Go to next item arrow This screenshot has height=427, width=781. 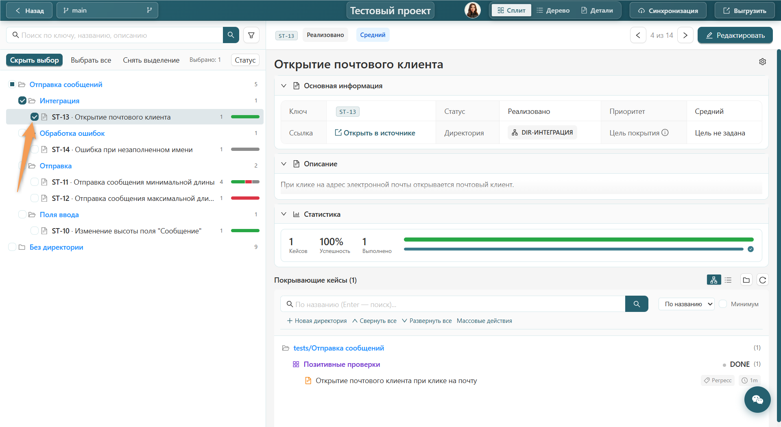[x=685, y=35]
